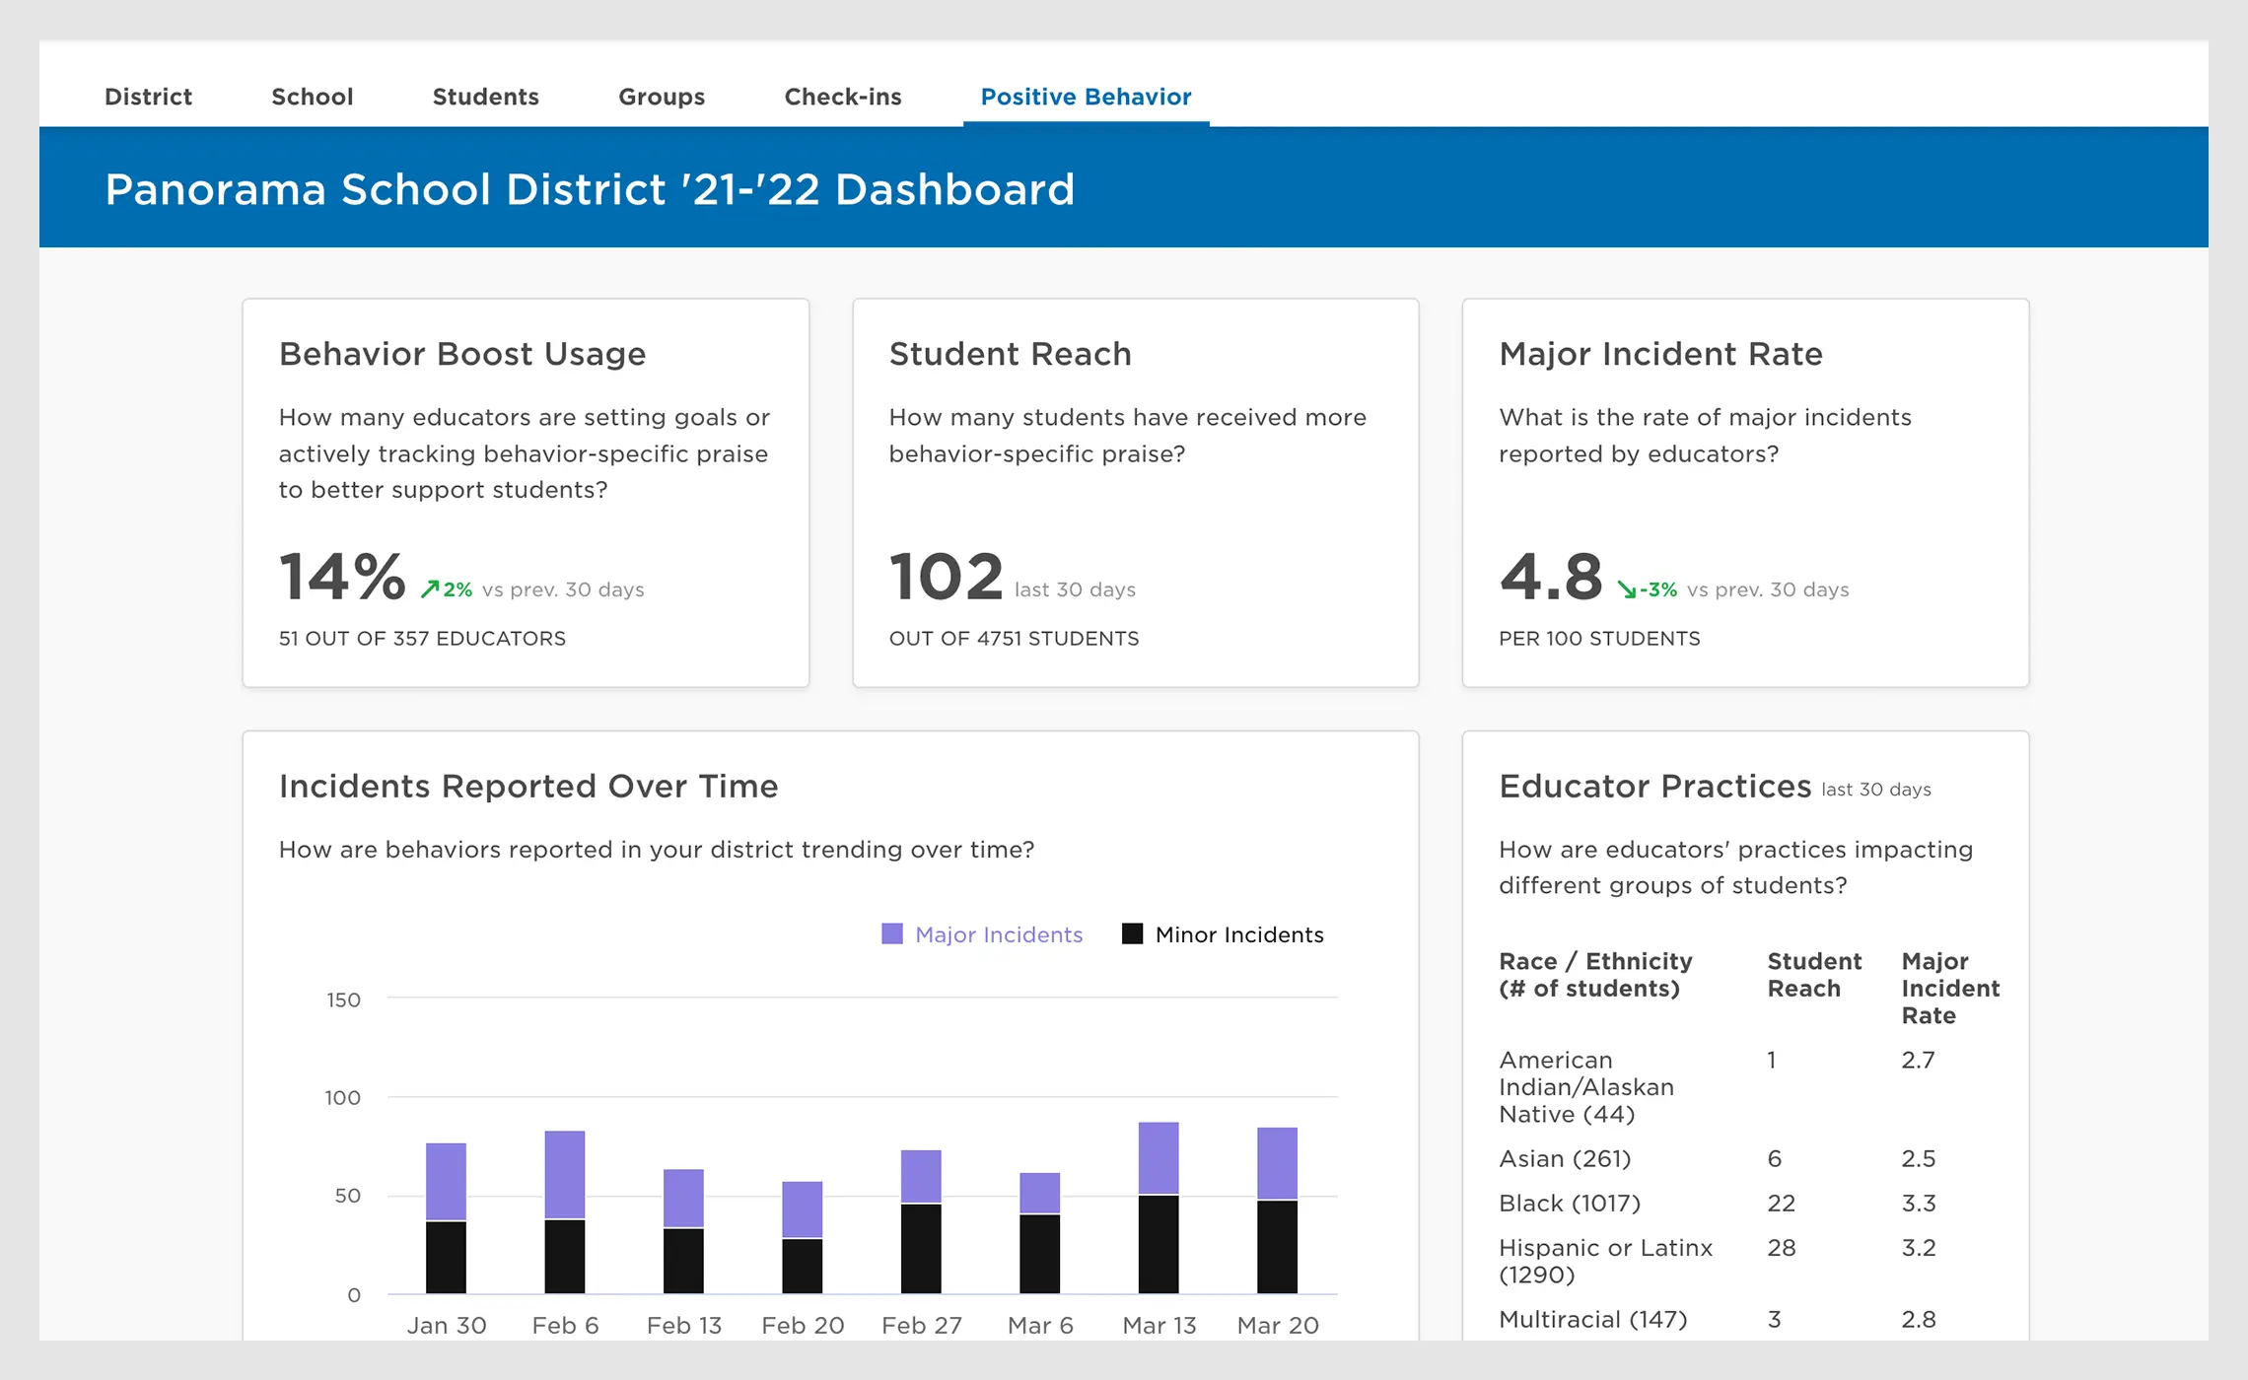Click the 2.5 rate for Asian students
This screenshot has height=1380, width=2248.
point(1919,1159)
